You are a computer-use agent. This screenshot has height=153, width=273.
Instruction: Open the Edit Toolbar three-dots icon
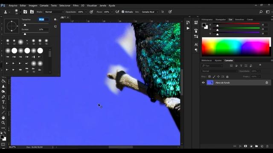pyautogui.click(x=3, y=128)
